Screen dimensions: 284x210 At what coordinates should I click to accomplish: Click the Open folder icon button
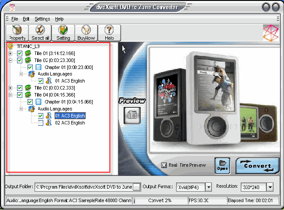222,166
